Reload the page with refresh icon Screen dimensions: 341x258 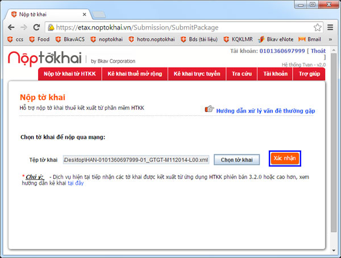(36, 27)
